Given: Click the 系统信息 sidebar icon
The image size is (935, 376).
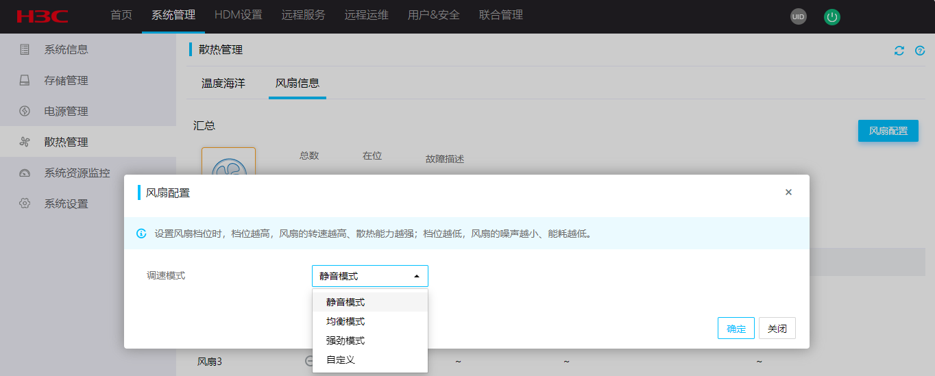Looking at the screenshot, I should tap(25, 49).
